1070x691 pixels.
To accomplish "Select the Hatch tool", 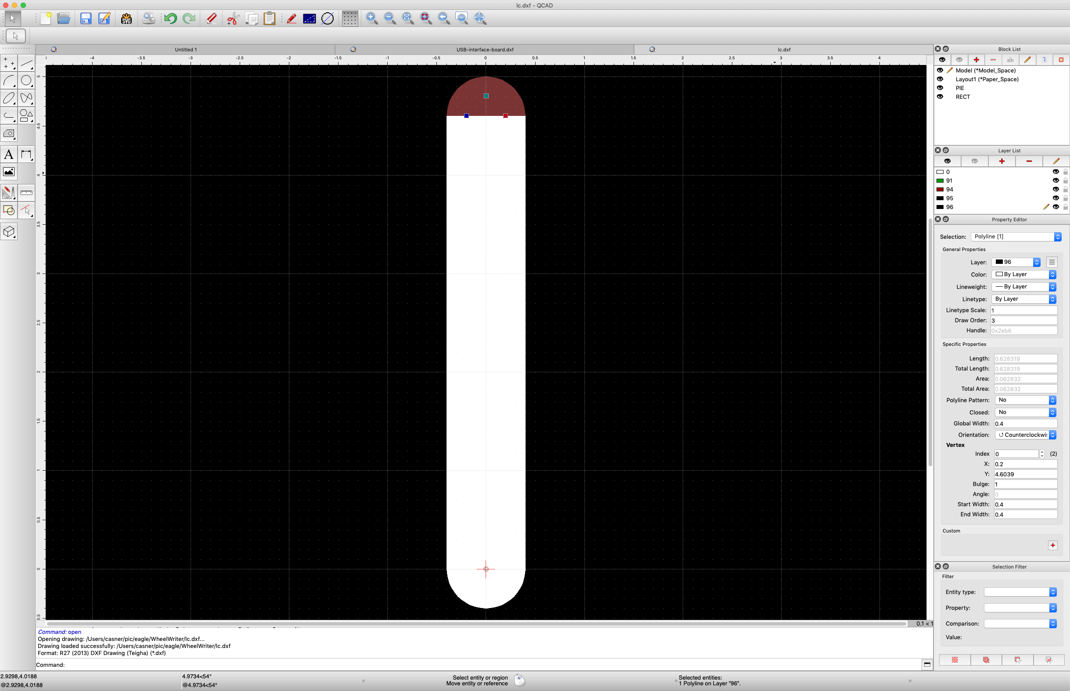I will click(9, 134).
